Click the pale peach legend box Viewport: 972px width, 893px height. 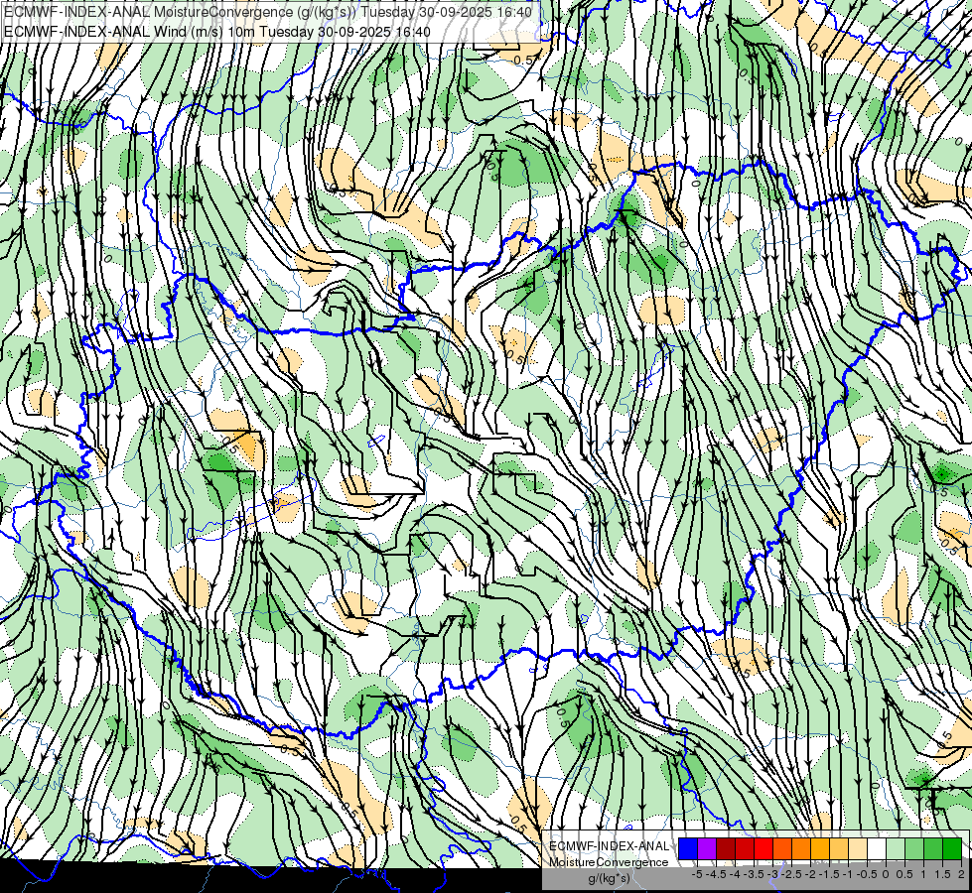coord(858,848)
